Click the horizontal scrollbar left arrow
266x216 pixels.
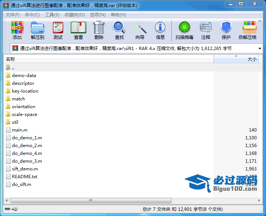tap(7, 200)
